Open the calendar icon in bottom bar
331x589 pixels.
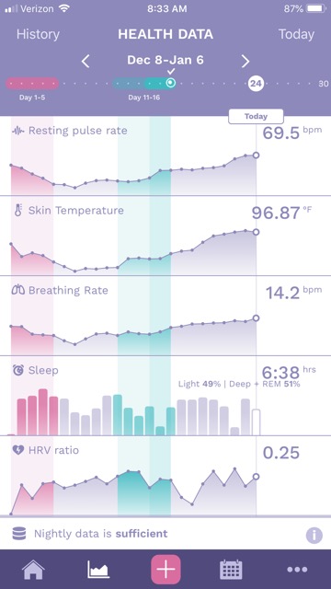tap(231, 570)
